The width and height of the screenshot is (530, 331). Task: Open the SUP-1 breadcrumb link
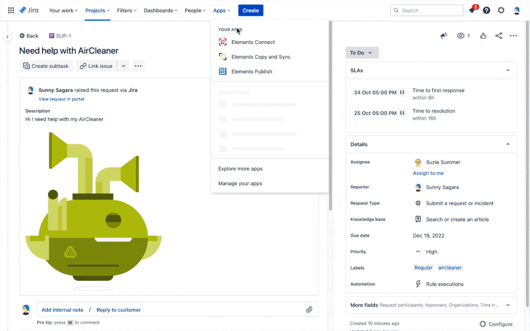pos(63,36)
